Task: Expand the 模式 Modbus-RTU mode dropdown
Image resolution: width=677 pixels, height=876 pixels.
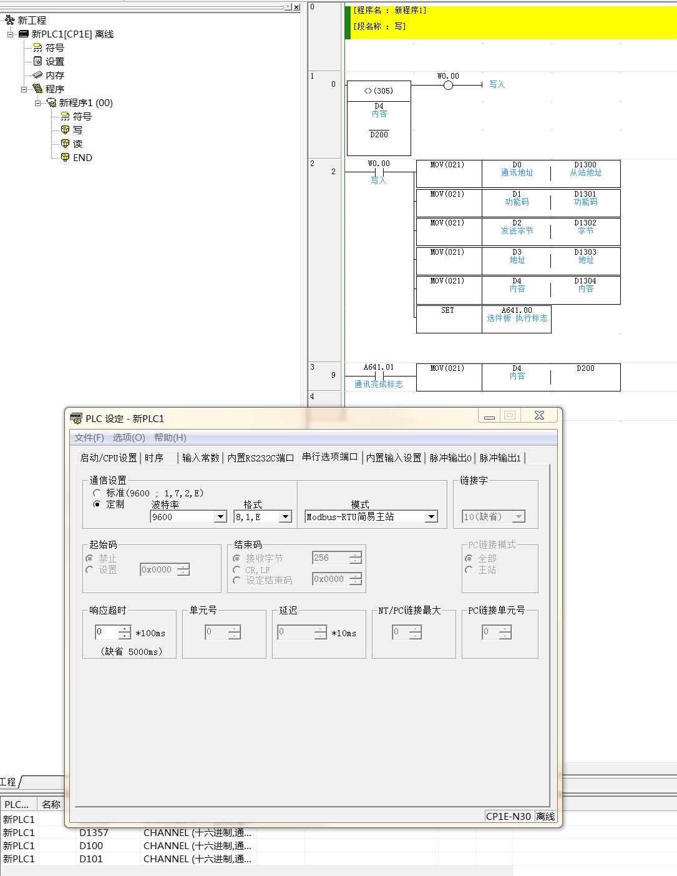Action: pos(431,517)
